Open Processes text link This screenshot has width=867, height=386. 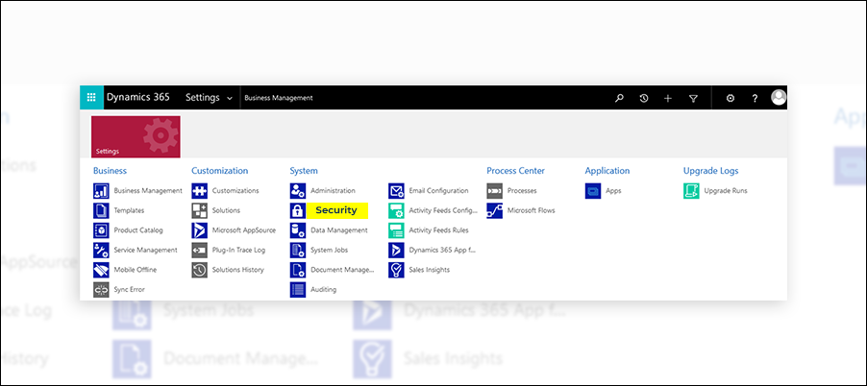[x=522, y=190]
